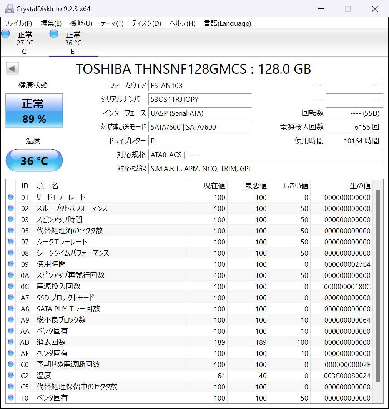Click status dot for ID AF ベンダ固有
Viewport: 389px width, 409px height.
coord(11,353)
